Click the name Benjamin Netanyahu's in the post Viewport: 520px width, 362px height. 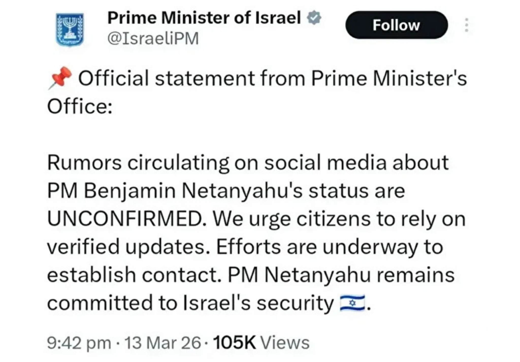point(193,191)
